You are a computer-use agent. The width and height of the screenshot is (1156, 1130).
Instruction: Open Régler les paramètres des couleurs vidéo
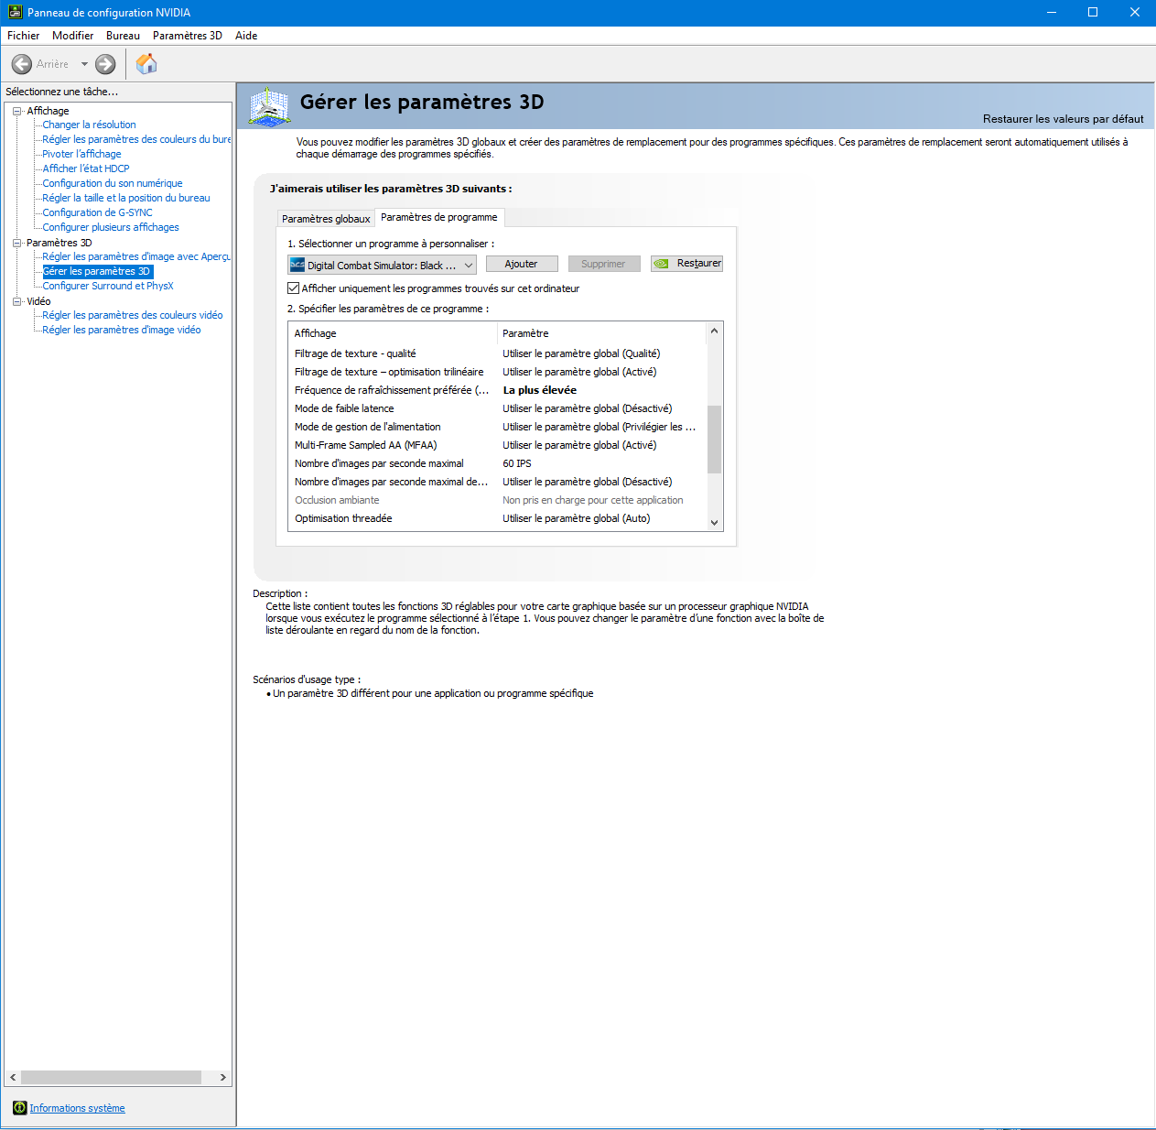coord(133,315)
